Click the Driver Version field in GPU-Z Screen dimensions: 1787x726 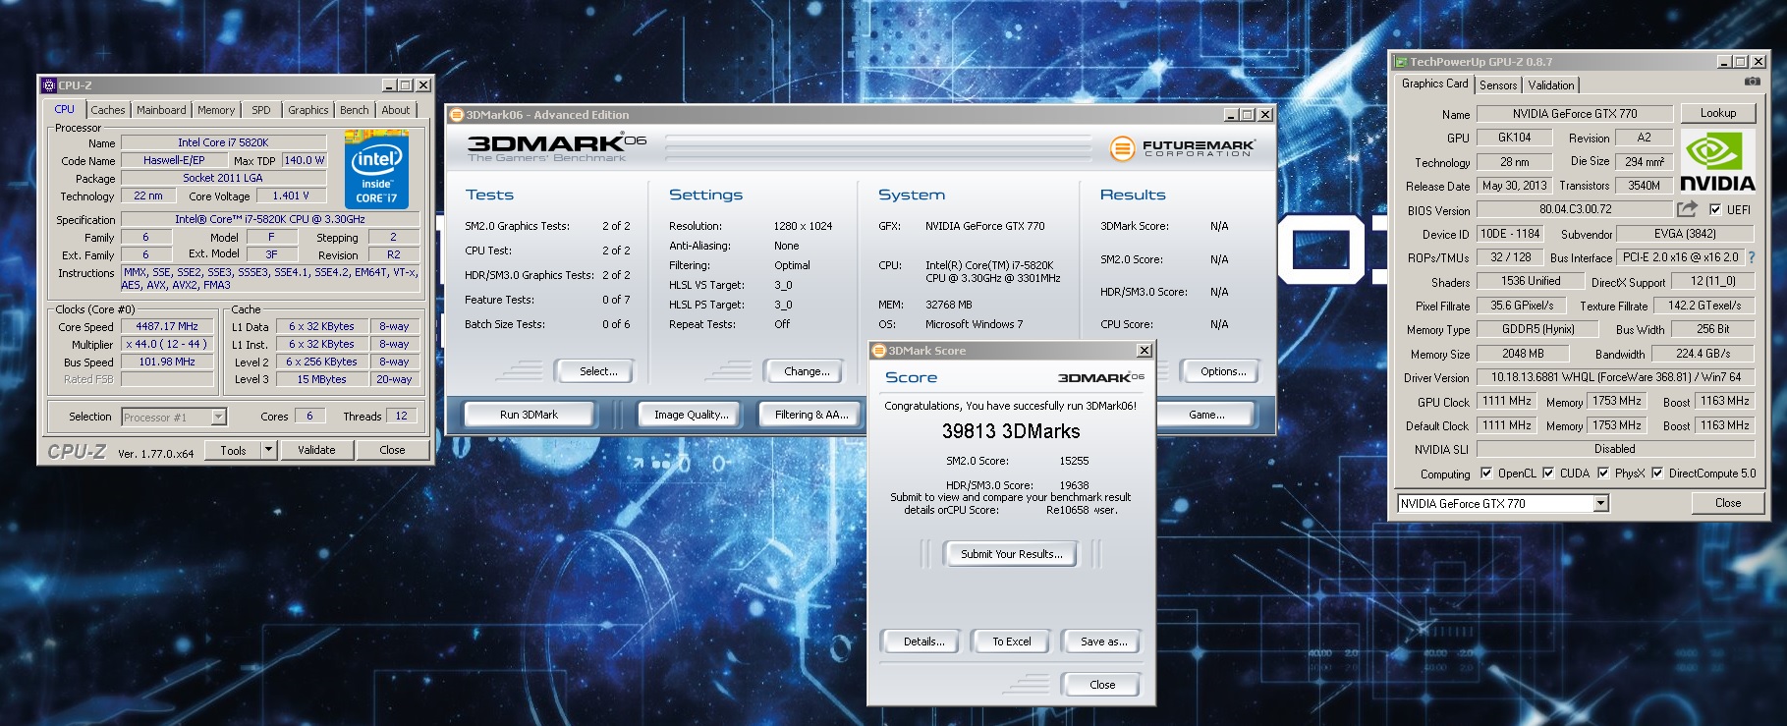pos(1615,377)
